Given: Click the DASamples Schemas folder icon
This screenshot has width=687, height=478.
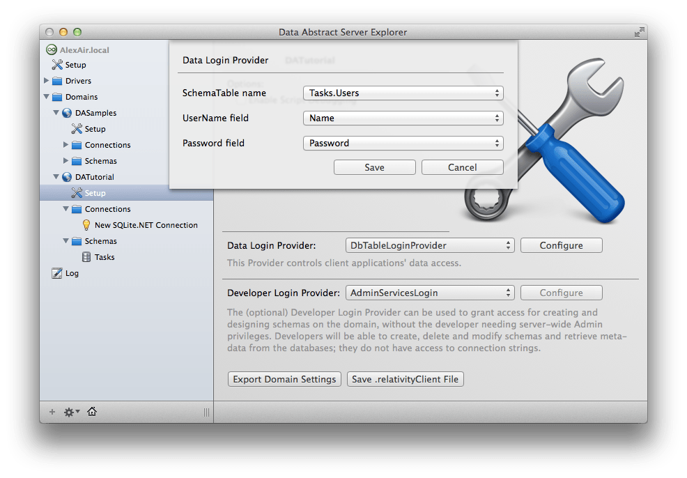Looking at the screenshot, I should (77, 161).
